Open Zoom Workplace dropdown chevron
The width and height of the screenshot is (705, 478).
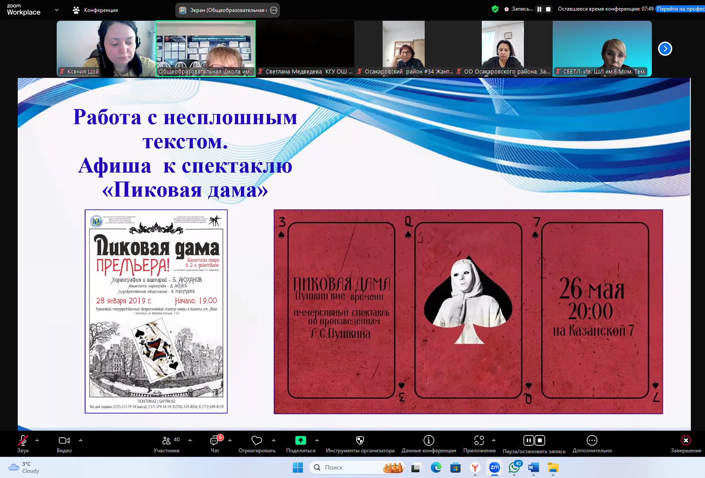tap(57, 10)
